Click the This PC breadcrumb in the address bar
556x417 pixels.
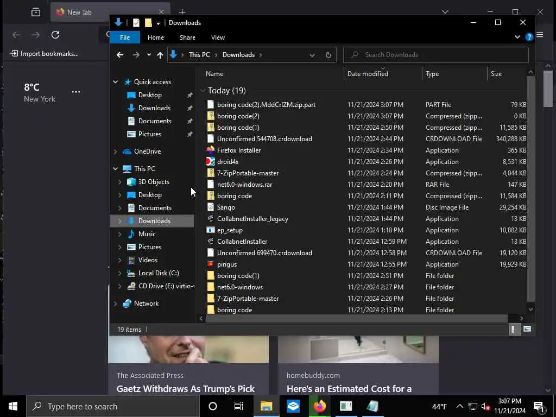click(199, 55)
